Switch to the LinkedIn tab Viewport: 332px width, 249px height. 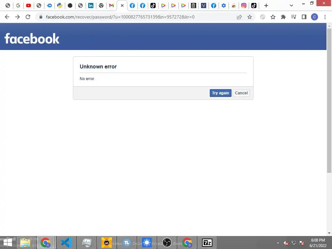[91, 6]
